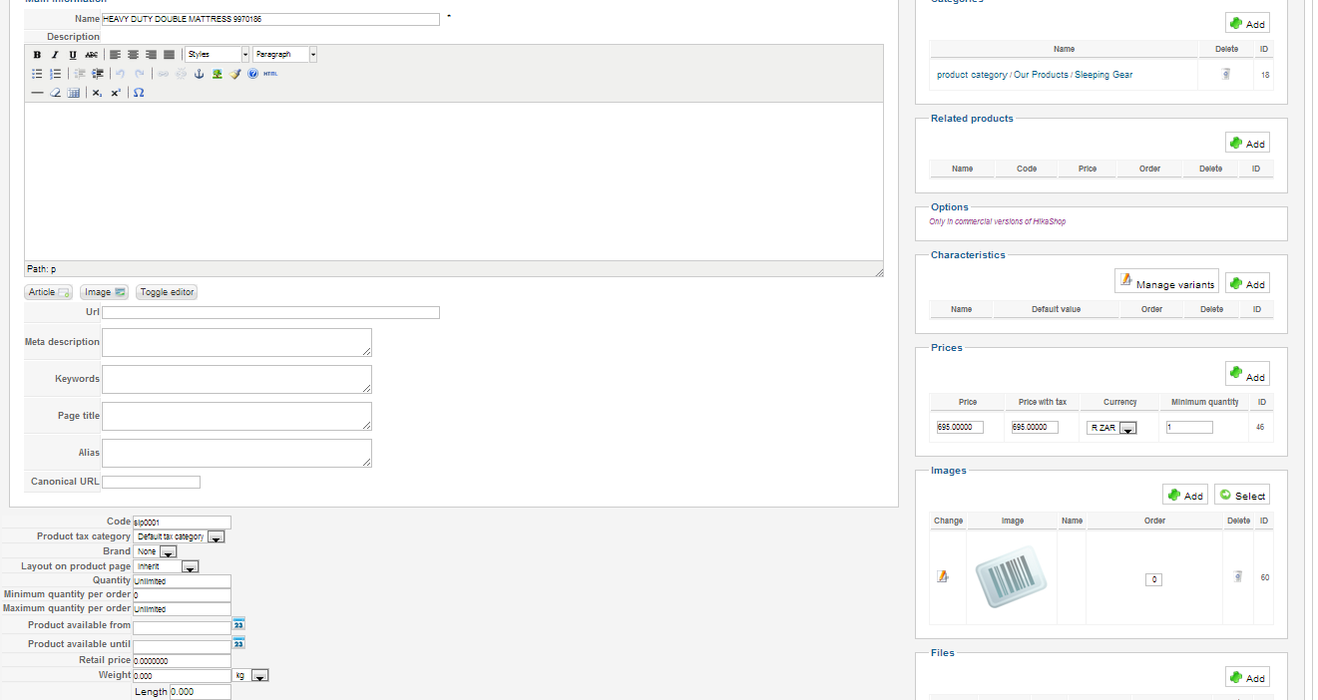
Task: Click the Article button below the editor
Action: pyautogui.click(x=49, y=292)
